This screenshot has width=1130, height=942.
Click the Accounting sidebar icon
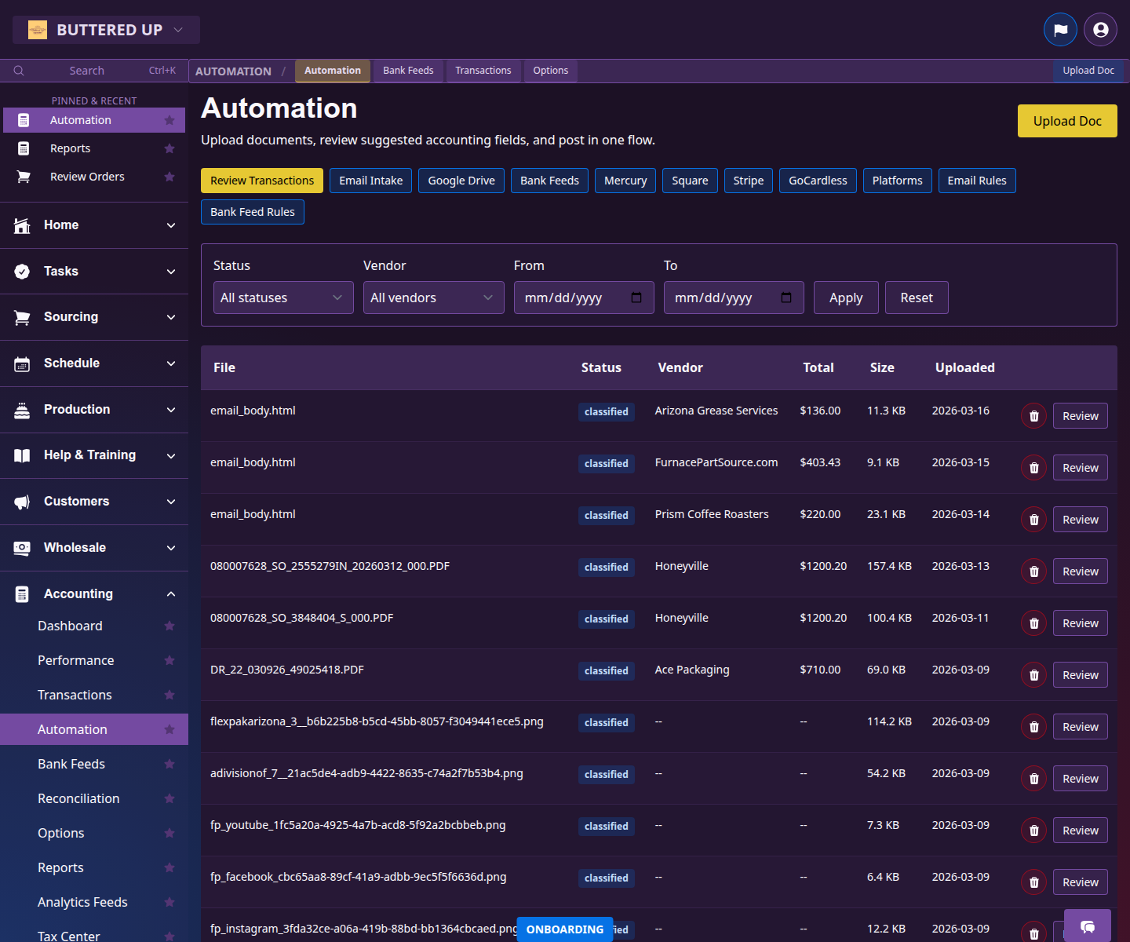21,593
